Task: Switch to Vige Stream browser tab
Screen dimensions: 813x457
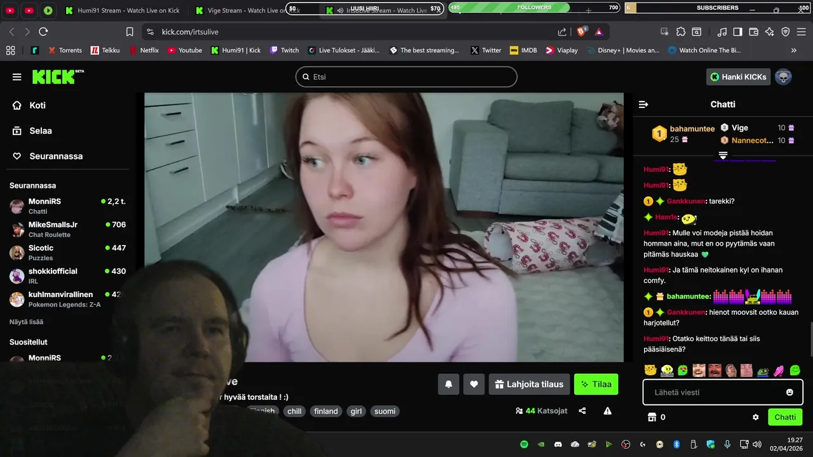Action: (248, 10)
